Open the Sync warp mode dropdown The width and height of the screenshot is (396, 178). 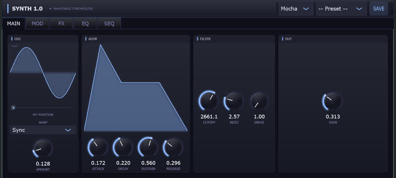[x=43, y=130]
